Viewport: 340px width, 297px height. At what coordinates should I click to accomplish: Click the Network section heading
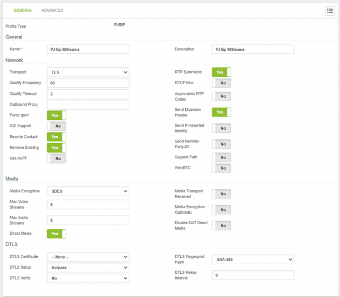14,60
